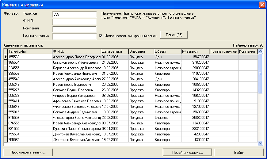Click request number 258800047
Viewport: 267px width, 159px height.
196,118
